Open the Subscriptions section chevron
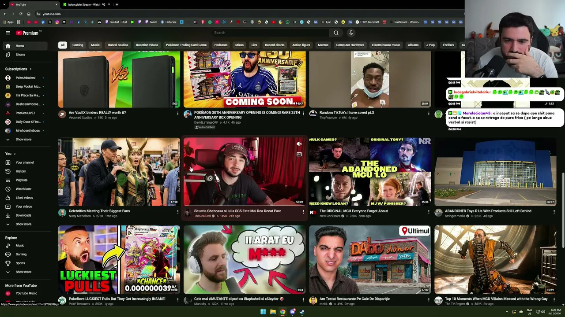This screenshot has width=565, height=317. click(30, 69)
